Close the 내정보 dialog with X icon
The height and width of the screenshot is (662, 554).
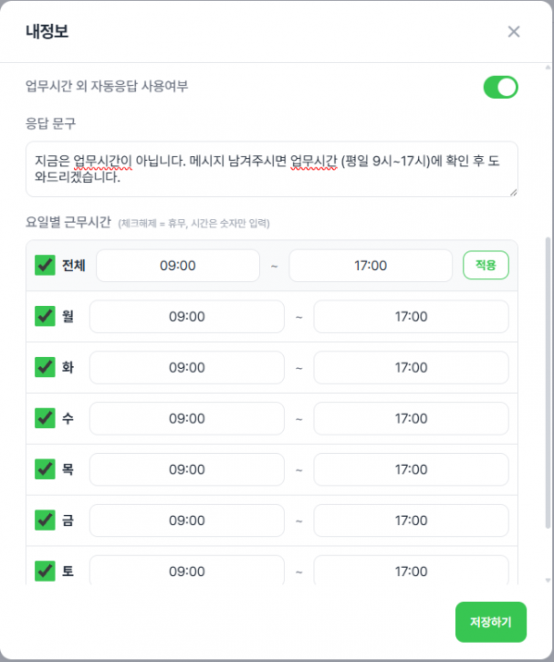pyautogui.click(x=513, y=31)
